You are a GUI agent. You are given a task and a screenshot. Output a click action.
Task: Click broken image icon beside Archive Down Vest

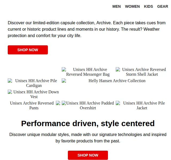click(10, 92)
